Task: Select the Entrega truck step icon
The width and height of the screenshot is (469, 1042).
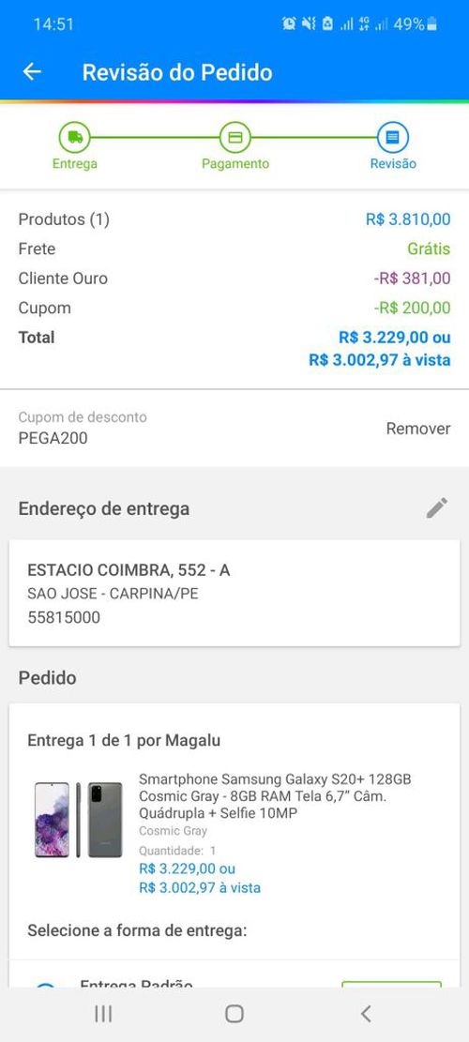Action: click(x=74, y=138)
